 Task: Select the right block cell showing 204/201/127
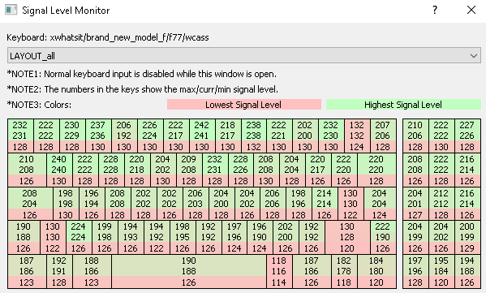(415, 204)
